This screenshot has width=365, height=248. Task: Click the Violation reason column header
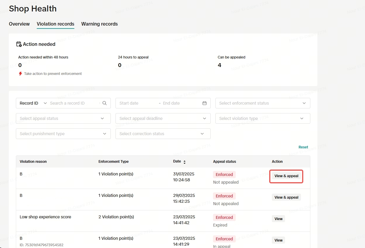point(33,162)
